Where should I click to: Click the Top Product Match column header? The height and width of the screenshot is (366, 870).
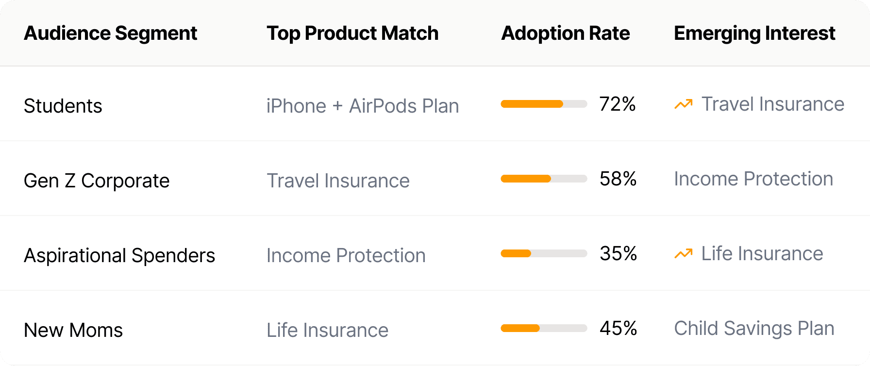(352, 33)
